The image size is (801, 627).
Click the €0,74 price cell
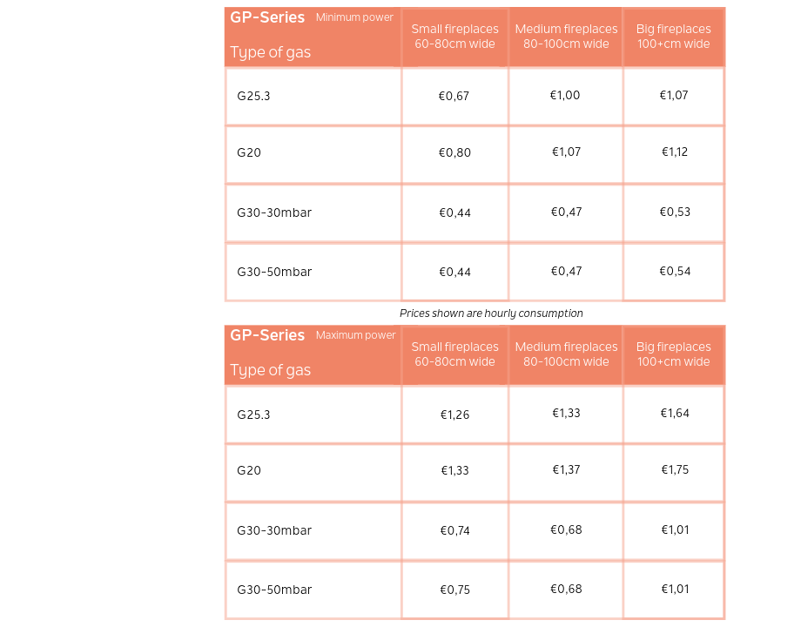[x=454, y=530]
